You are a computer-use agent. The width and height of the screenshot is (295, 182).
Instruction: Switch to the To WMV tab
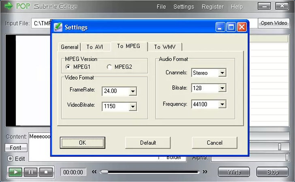coord(165,47)
